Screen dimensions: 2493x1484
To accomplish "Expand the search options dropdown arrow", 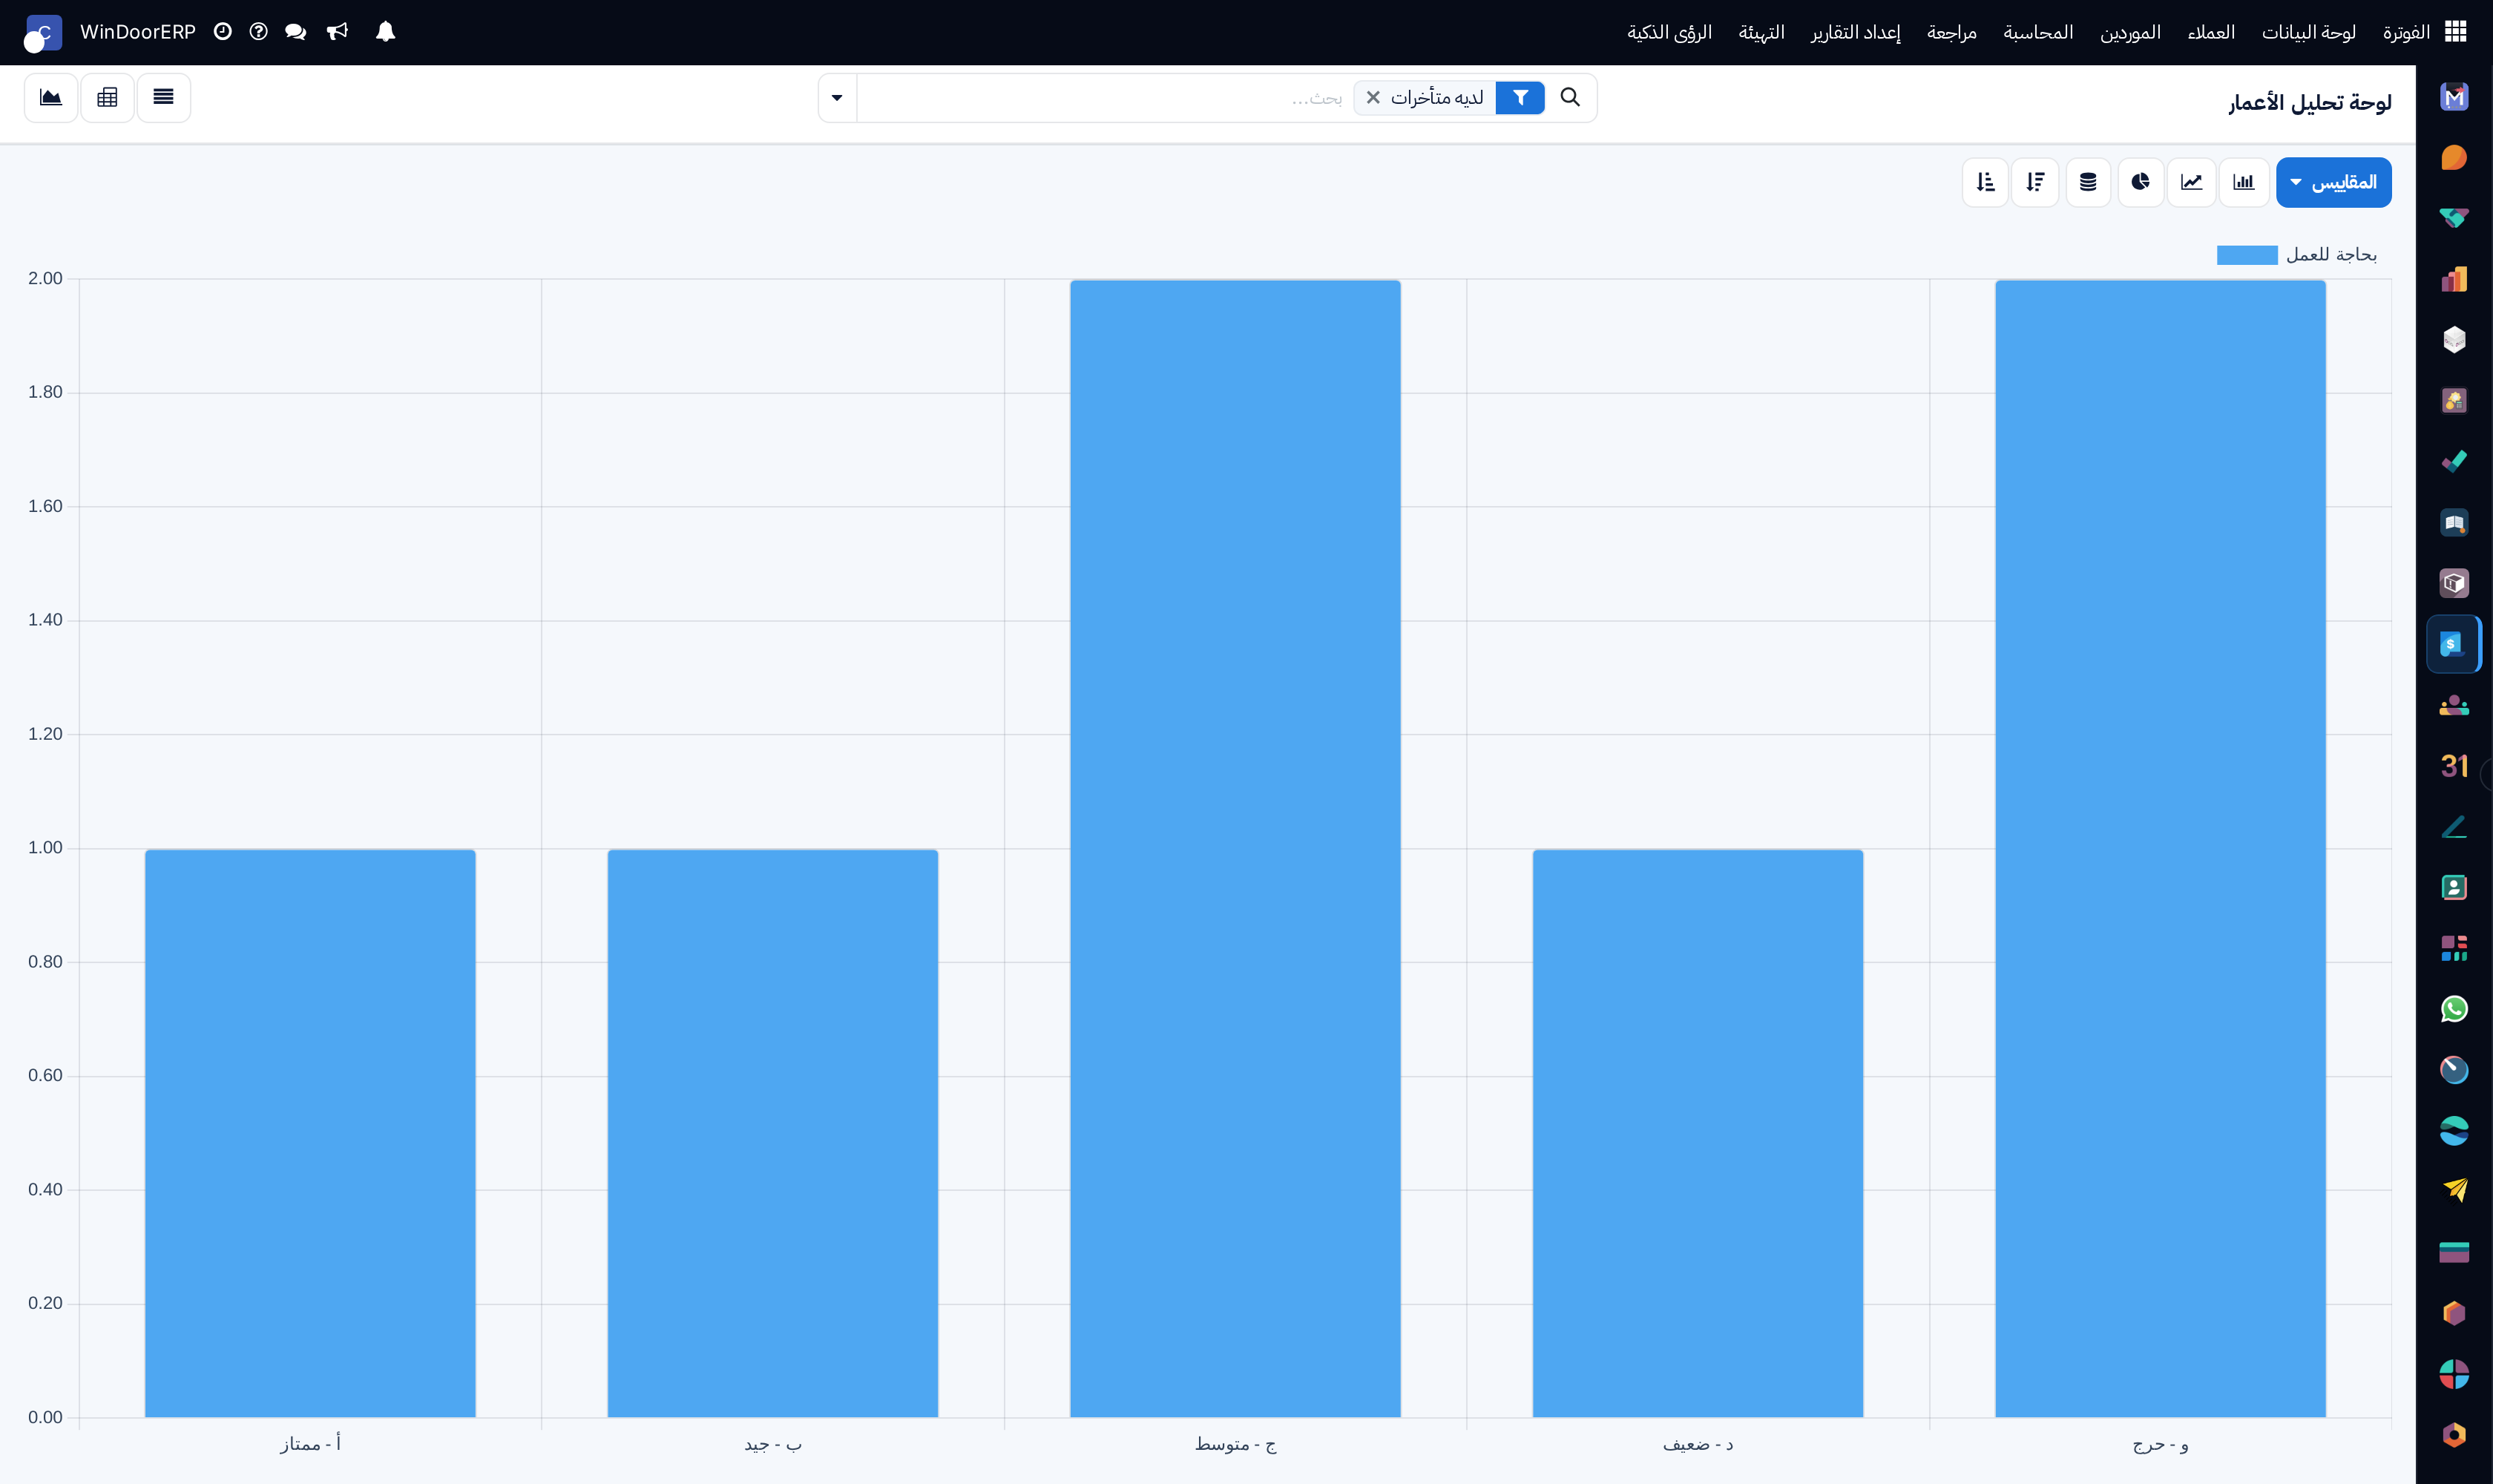I will click(837, 97).
